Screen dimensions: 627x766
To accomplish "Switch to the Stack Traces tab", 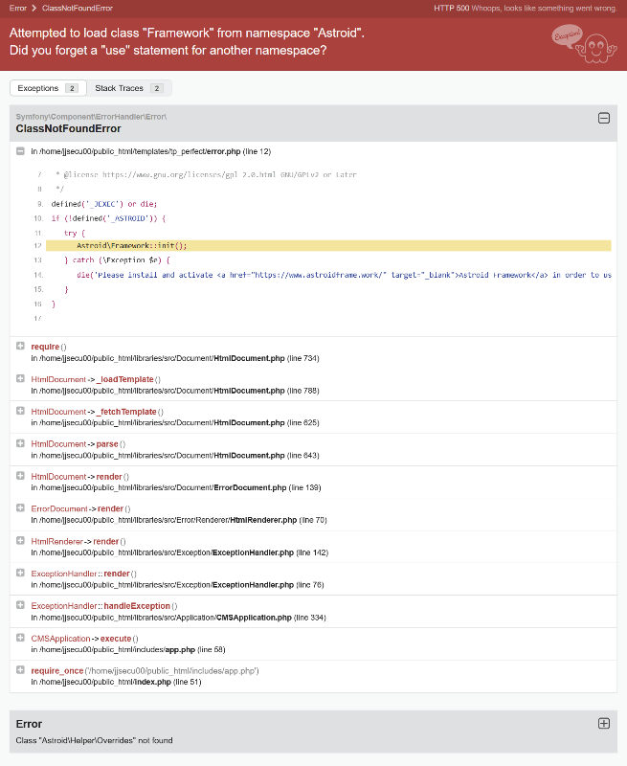I will click(x=128, y=88).
